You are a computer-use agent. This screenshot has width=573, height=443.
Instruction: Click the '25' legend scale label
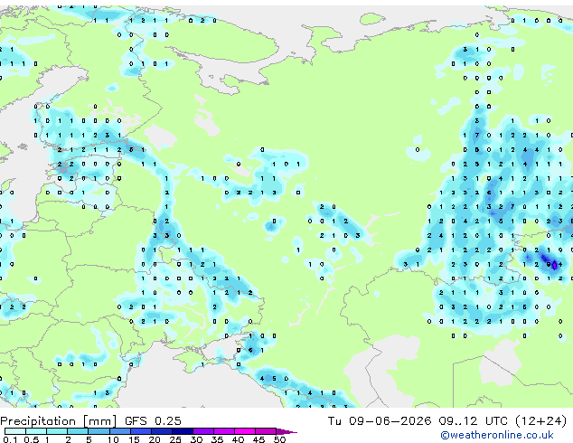pyautogui.click(x=175, y=439)
